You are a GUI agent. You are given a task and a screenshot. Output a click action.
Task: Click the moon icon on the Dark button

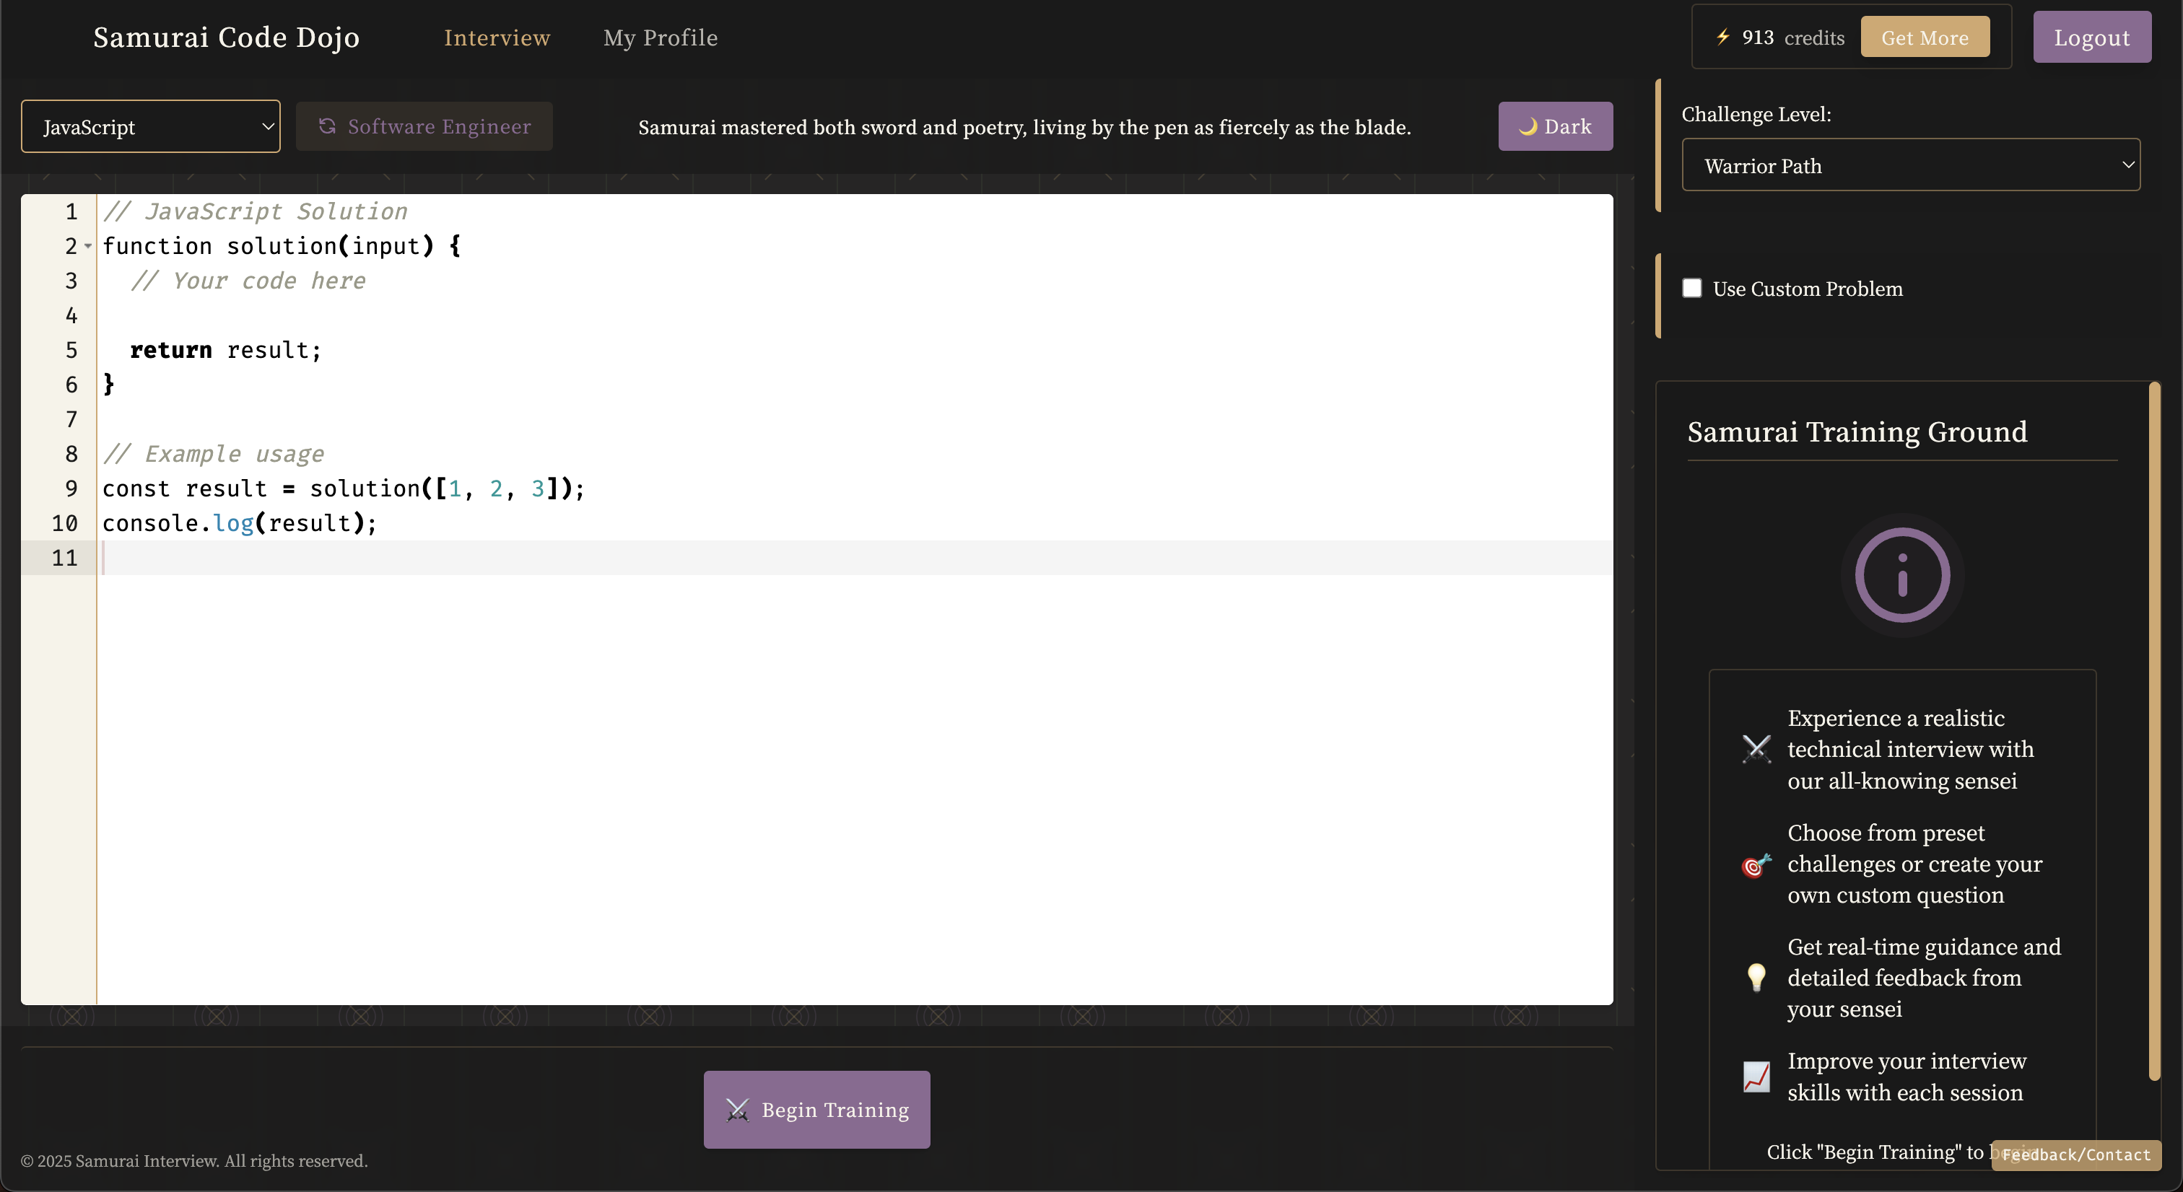tap(1528, 126)
